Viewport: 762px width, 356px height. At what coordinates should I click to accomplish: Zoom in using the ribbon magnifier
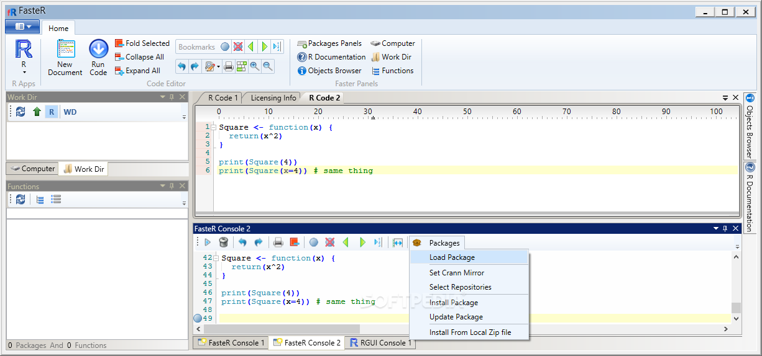[254, 66]
